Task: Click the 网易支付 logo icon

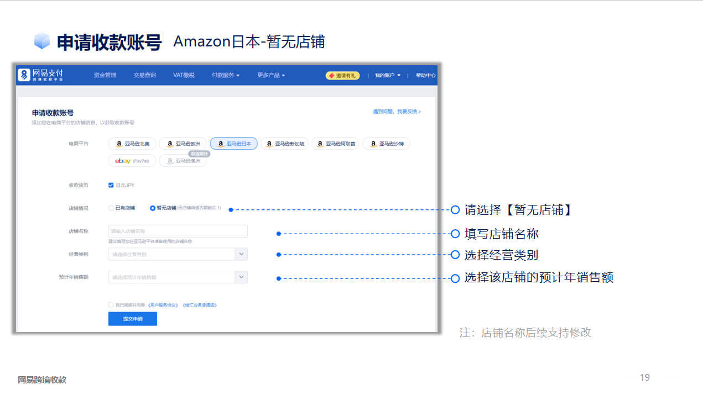Action: point(24,75)
